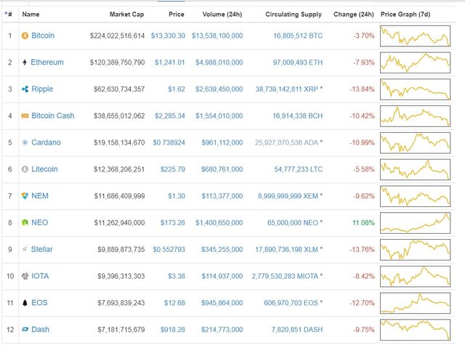Click the Litecoin logo icon
The height and width of the screenshot is (345, 465).
click(x=25, y=169)
